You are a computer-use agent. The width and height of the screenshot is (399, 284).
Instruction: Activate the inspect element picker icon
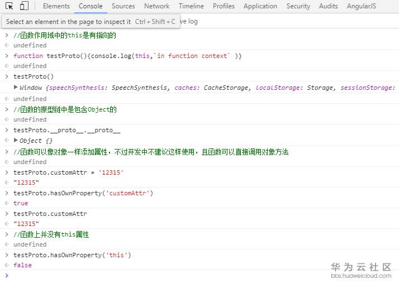click(x=9, y=6)
